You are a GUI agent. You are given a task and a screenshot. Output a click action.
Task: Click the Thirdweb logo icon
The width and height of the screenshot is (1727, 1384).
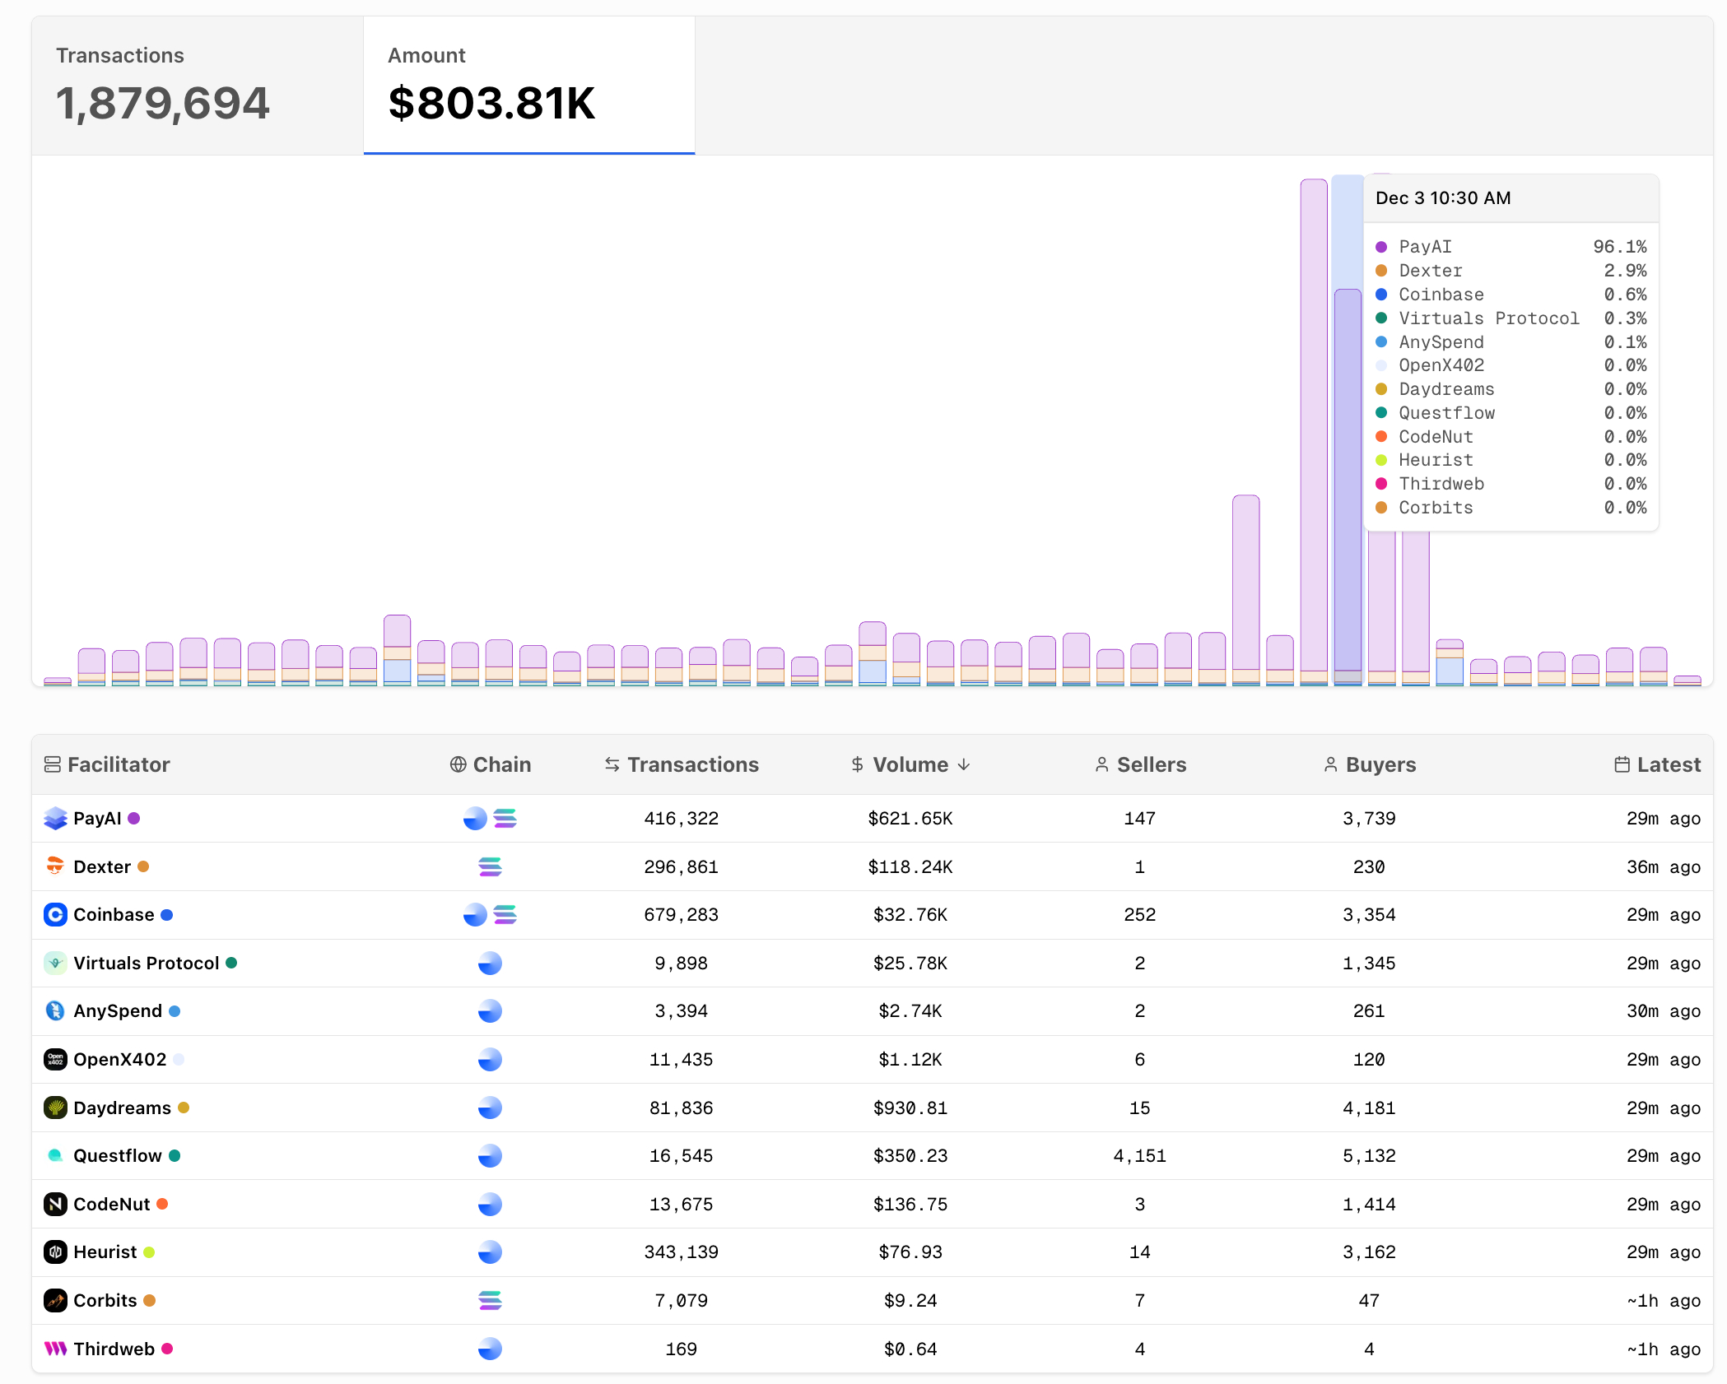(x=55, y=1349)
